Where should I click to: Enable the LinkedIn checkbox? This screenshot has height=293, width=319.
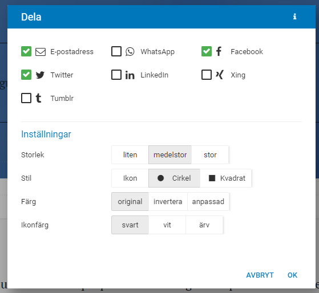pos(116,75)
